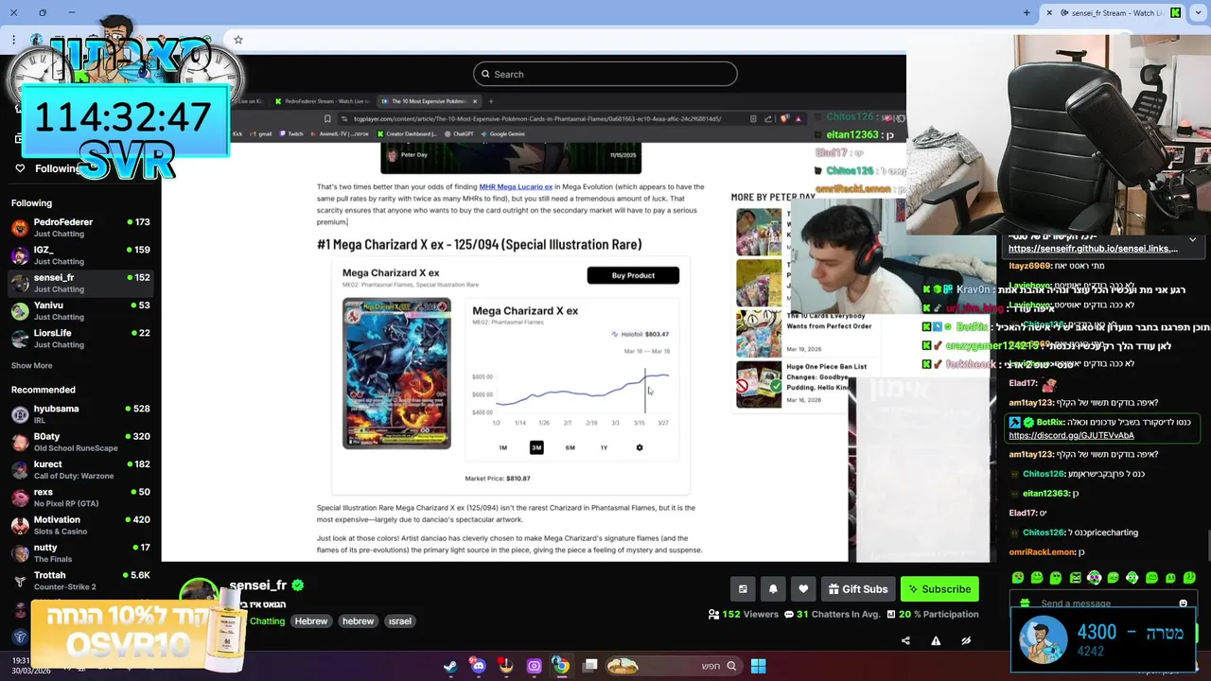
Task: Follow the channel with the heart icon
Action: pos(803,588)
